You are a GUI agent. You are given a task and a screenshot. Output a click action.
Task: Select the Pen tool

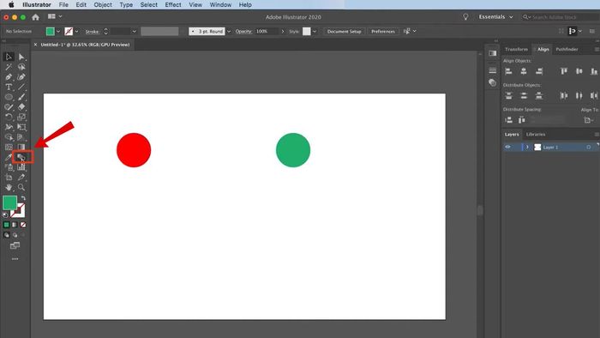tap(9, 77)
